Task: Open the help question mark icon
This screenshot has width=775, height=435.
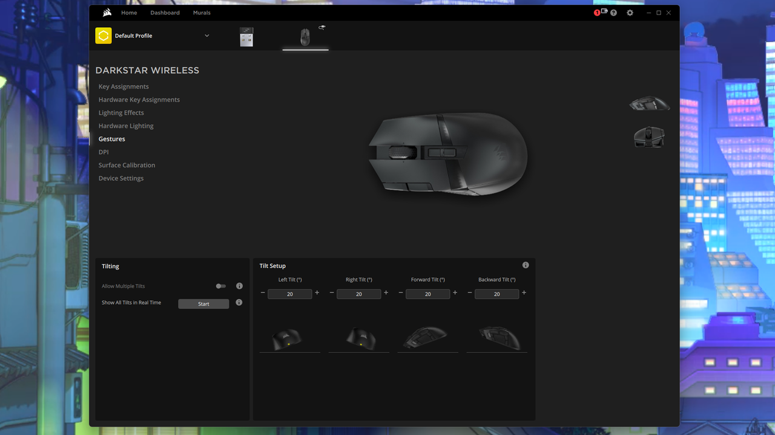Action: pos(613,13)
